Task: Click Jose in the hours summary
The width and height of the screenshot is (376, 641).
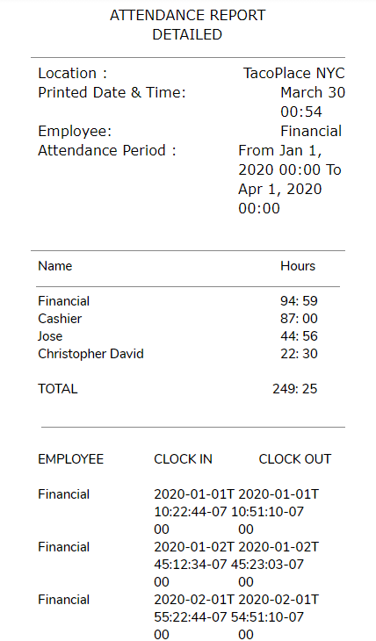Action: coord(50,336)
